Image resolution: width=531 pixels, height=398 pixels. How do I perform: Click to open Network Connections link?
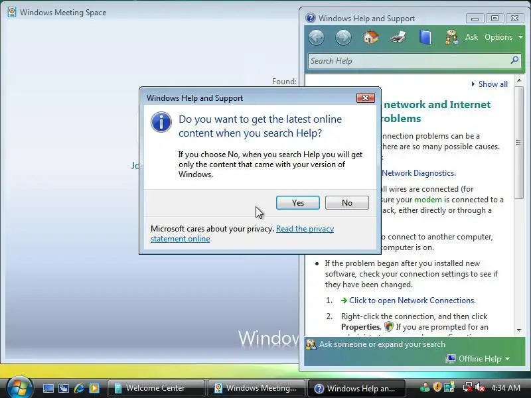[x=412, y=300]
